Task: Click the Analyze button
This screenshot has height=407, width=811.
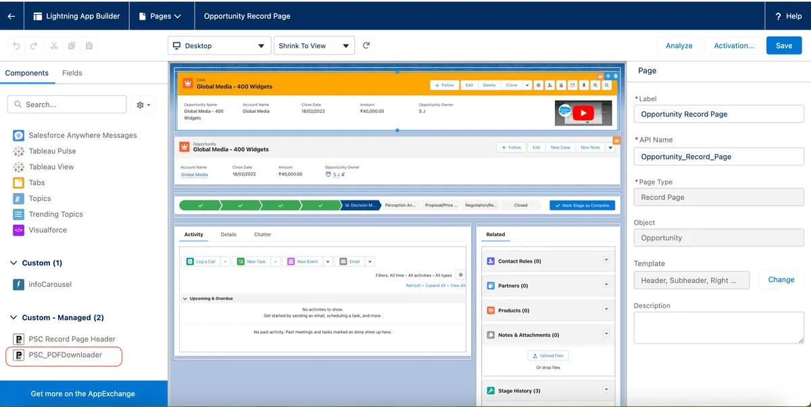Action: point(679,45)
